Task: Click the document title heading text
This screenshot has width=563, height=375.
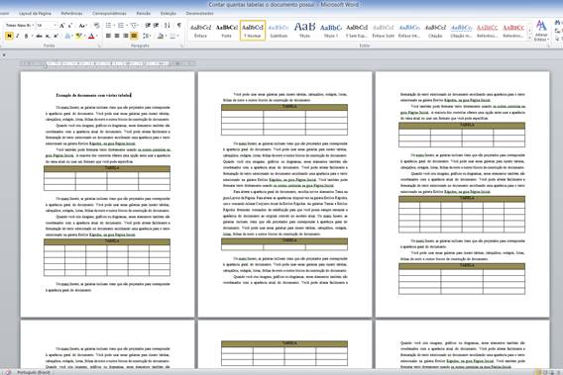Action: coord(93,95)
